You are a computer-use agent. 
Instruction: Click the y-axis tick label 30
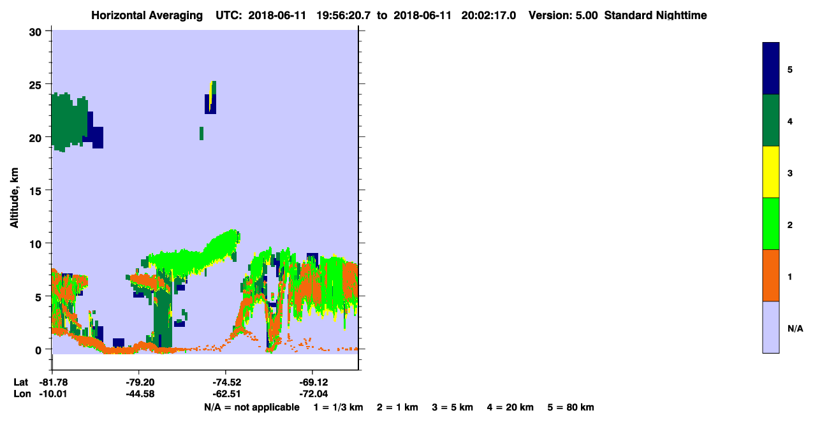click(37, 31)
